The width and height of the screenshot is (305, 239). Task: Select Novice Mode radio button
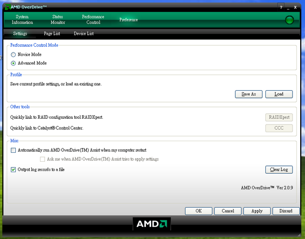[x=13, y=54]
